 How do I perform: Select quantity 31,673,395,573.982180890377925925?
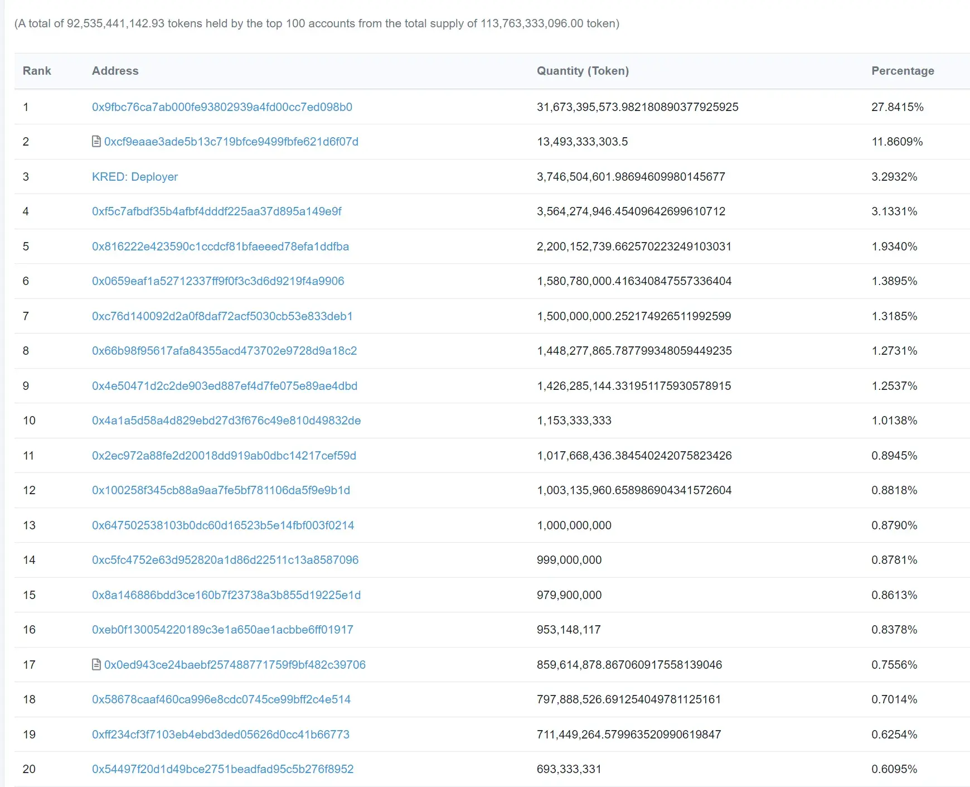tap(638, 107)
